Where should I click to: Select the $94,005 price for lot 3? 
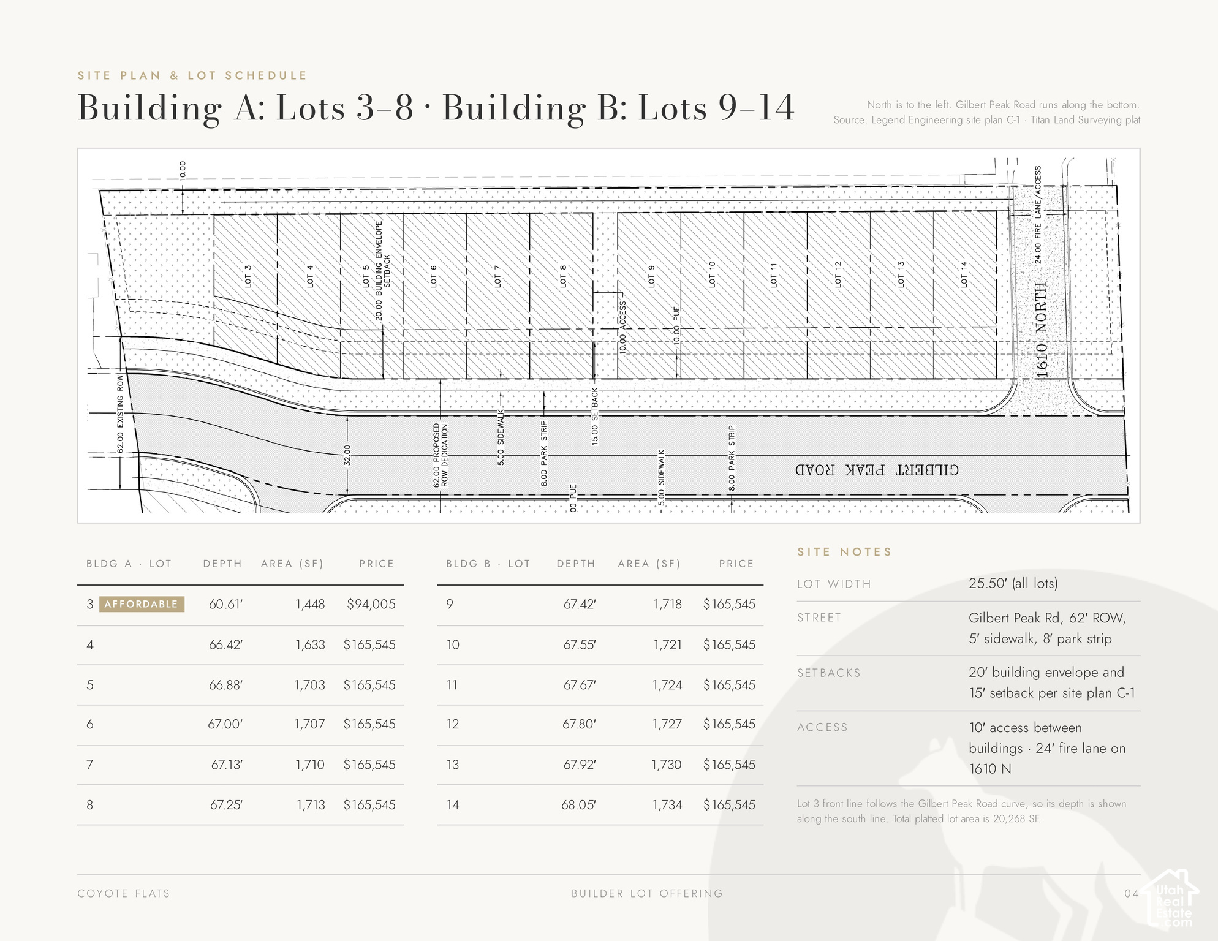click(371, 604)
